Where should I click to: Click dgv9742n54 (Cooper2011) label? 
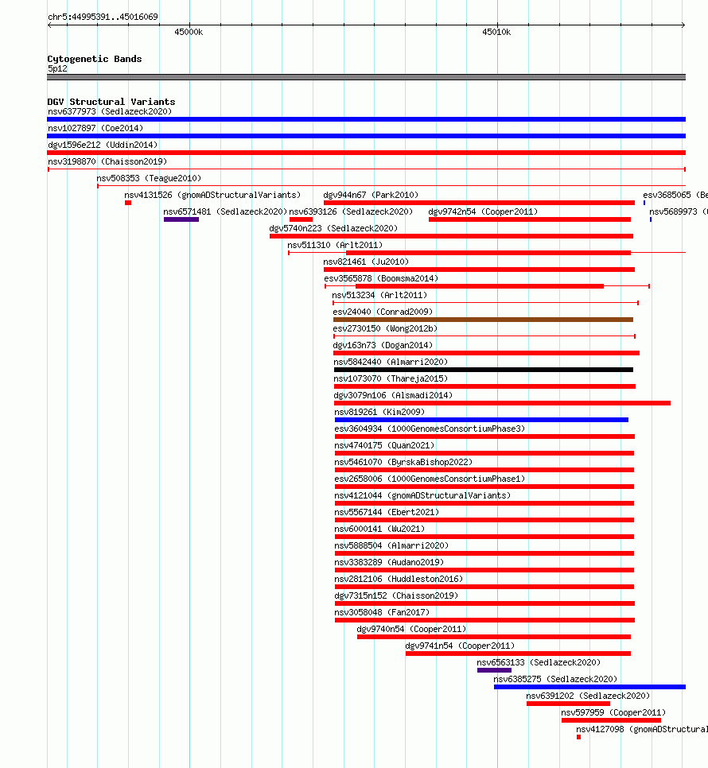pos(483,211)
